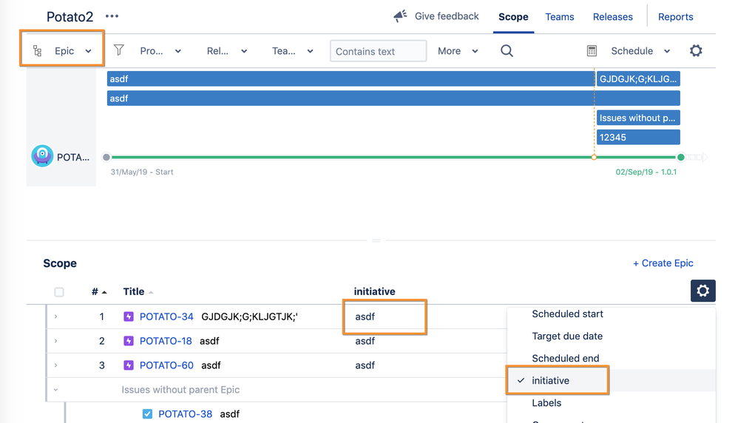Click initiative value asdf for POTATO-34

coord(365,317)
